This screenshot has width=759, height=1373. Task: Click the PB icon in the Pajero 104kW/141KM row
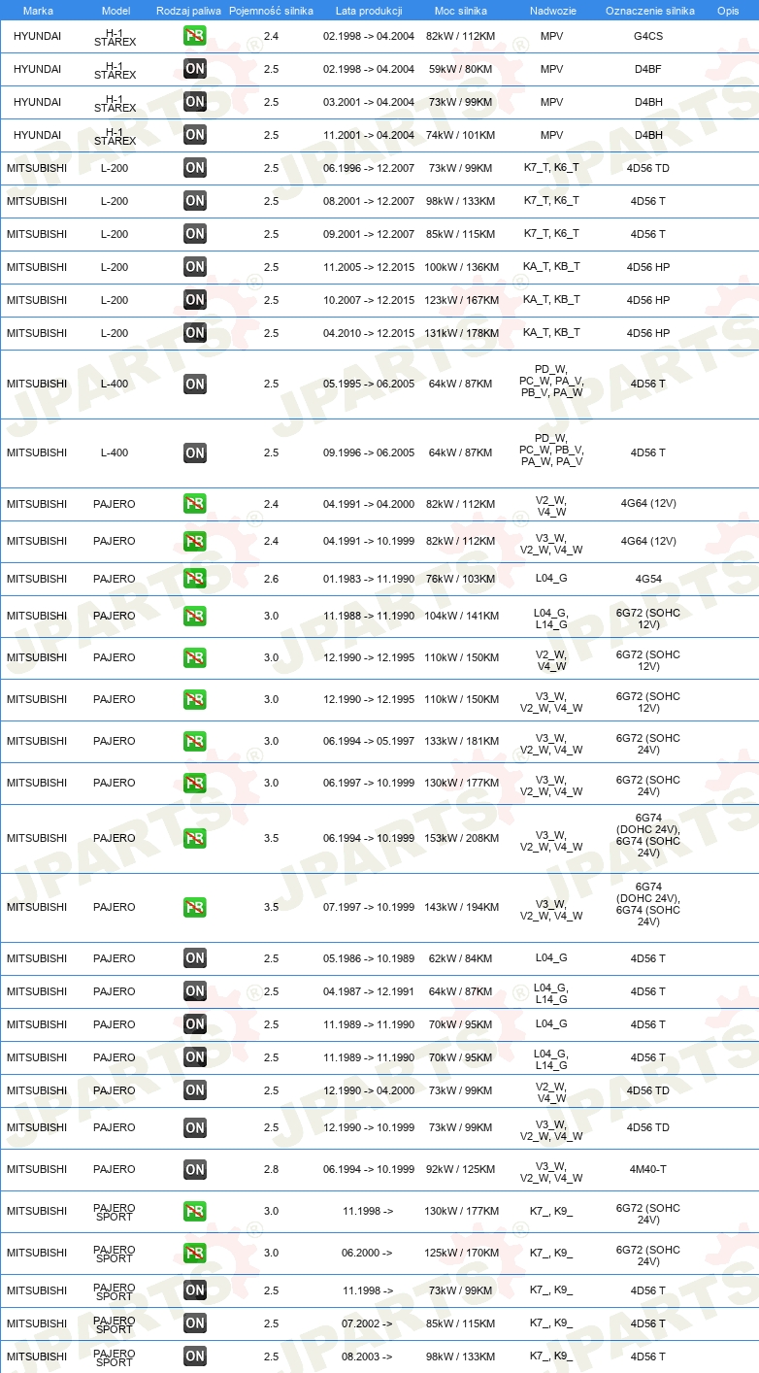[x=195, y=616]
